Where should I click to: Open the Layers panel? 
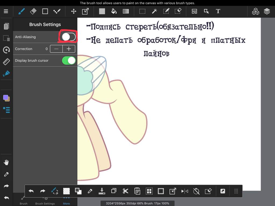pyautogui.click(x=267, y=11)
